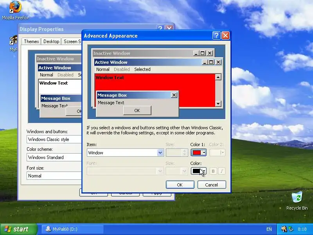Image resolution: width=313 pixels, height=235 pixels.
Task: Open Windows Classic style combo in Display Properties
Action: 54,139
